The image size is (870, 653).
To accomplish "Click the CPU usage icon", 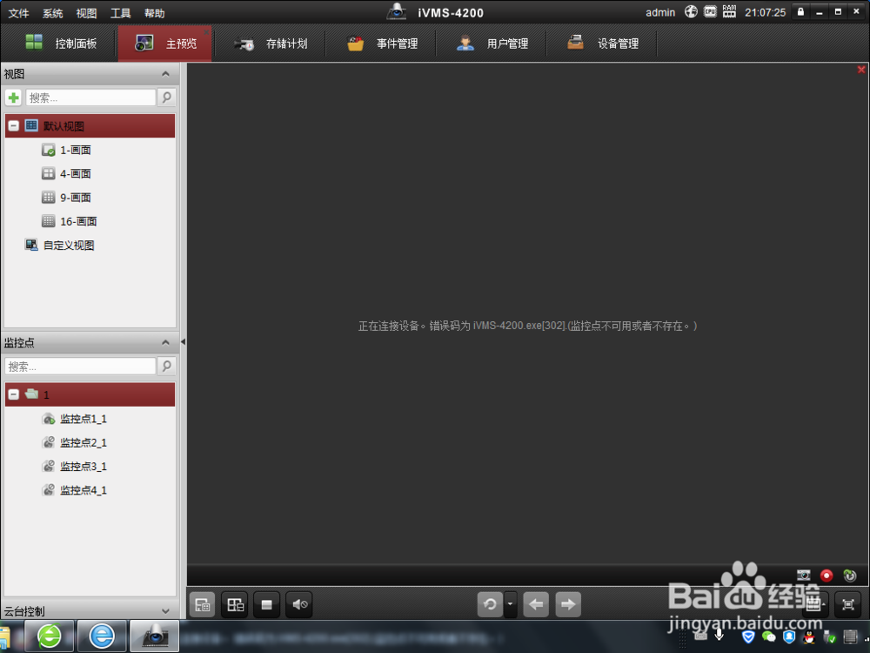I will pyautogui.click(x=710, y=11).
